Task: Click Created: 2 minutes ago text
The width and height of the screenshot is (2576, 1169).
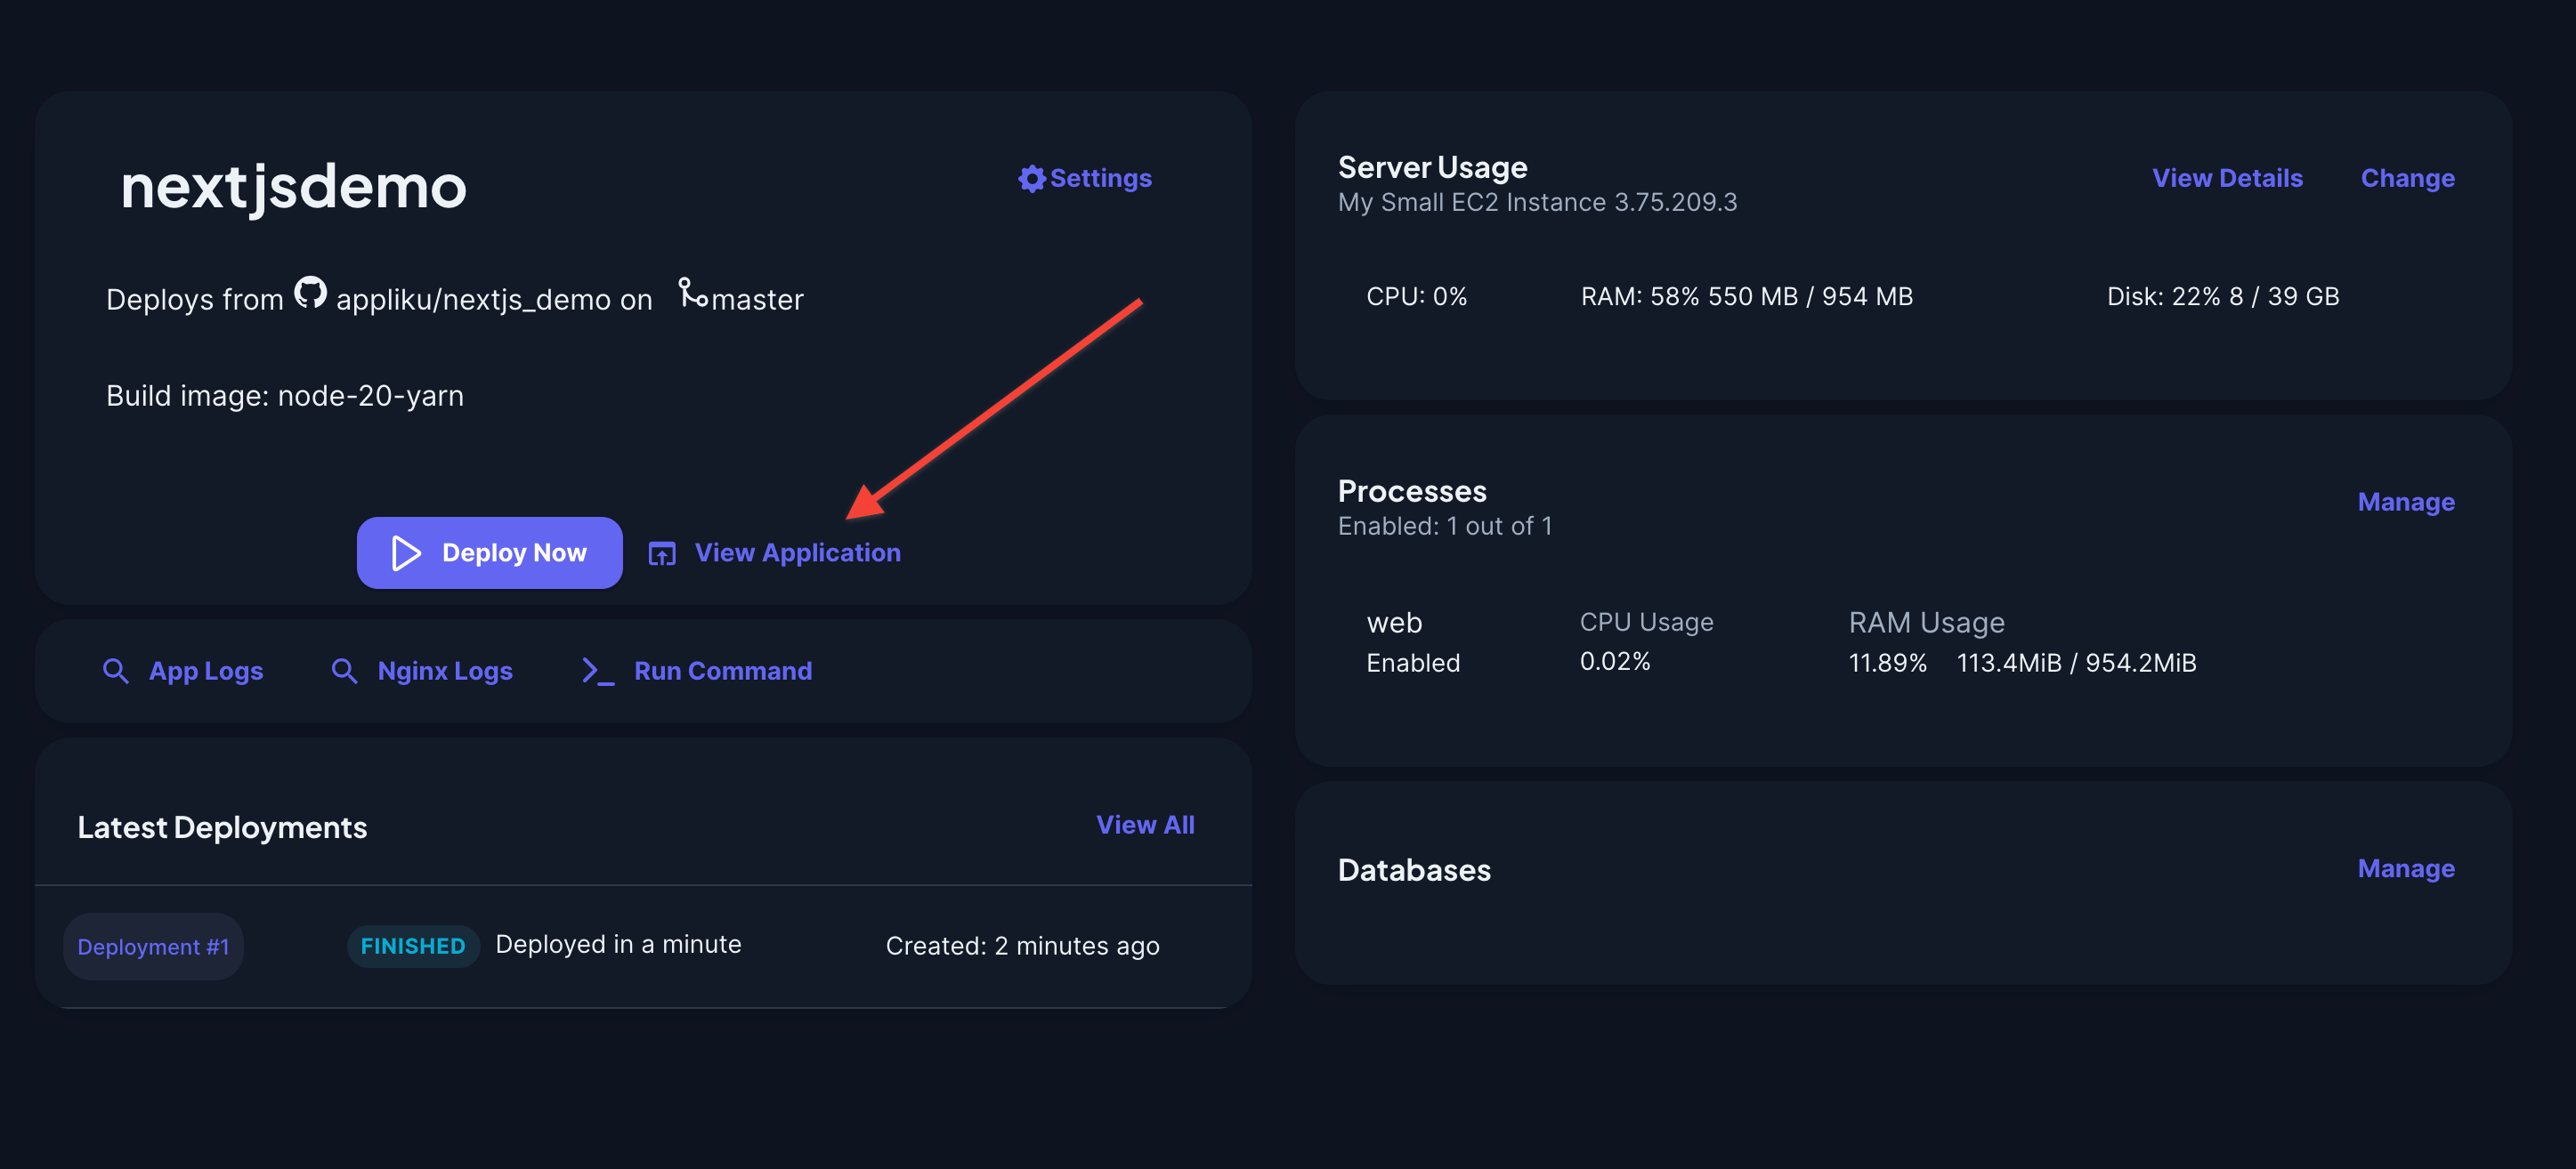Action: coord(1022,945)
